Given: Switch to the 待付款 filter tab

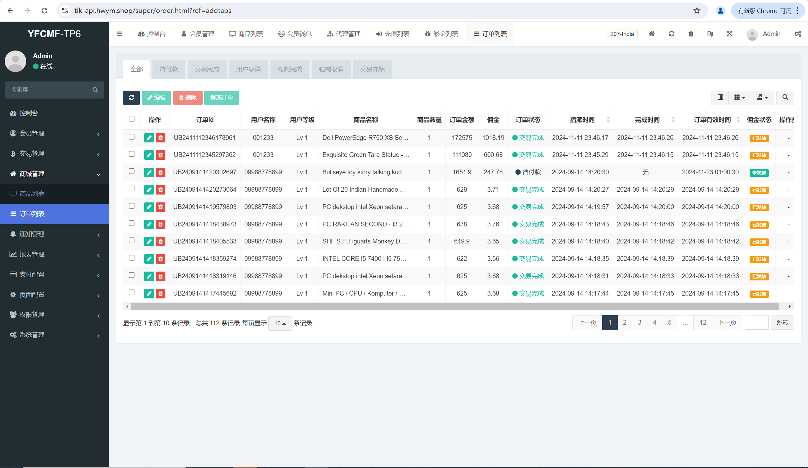Looking at the screenshot, I should coord(169,69).
